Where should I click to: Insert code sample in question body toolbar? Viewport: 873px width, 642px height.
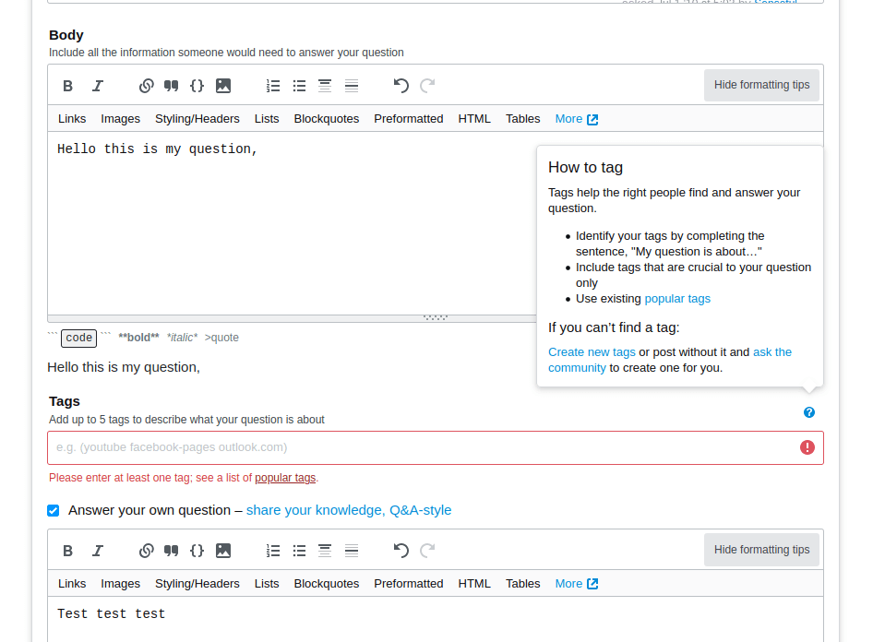tap(197, 86)
